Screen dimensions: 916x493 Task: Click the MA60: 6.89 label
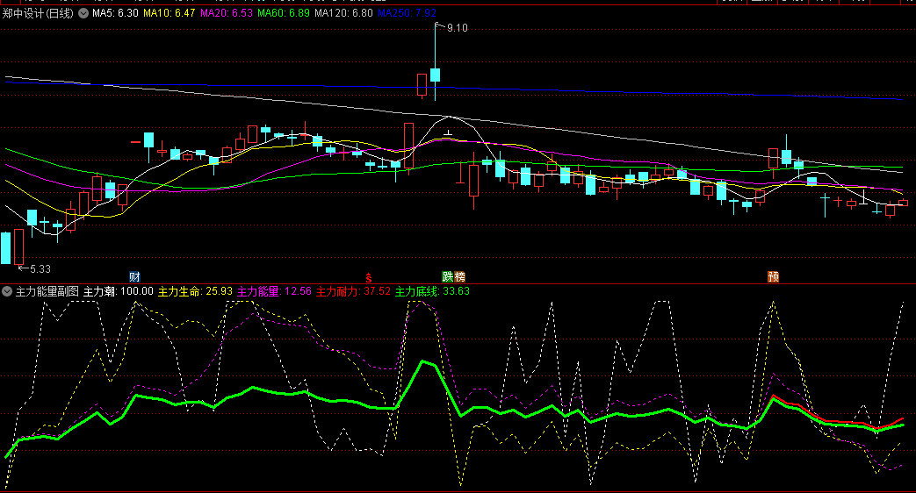[x=284, y=13]
